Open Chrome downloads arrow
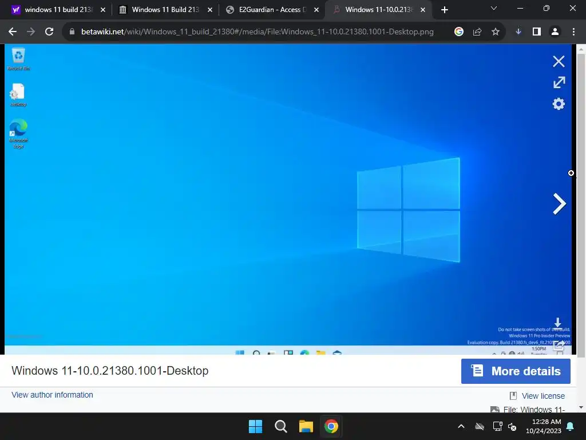586x440 pixels. [x=518, y=32]
